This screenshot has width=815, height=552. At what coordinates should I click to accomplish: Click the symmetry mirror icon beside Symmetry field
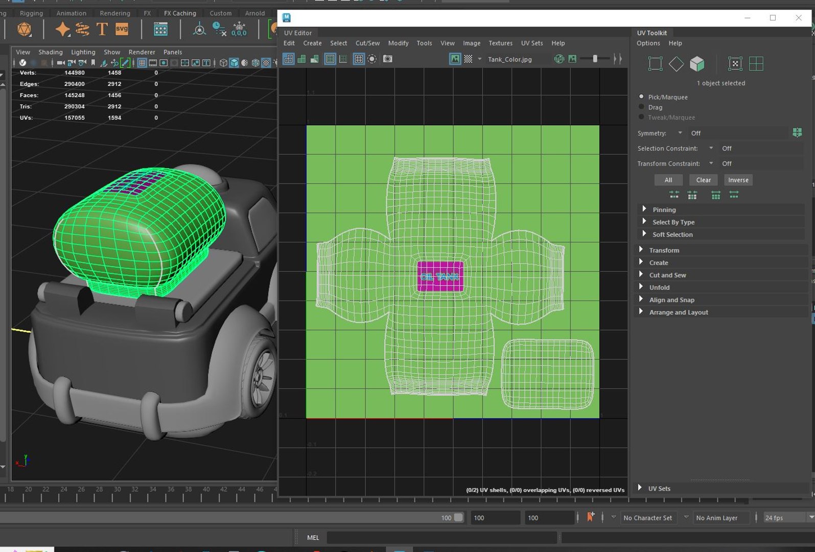coord(797,133)
